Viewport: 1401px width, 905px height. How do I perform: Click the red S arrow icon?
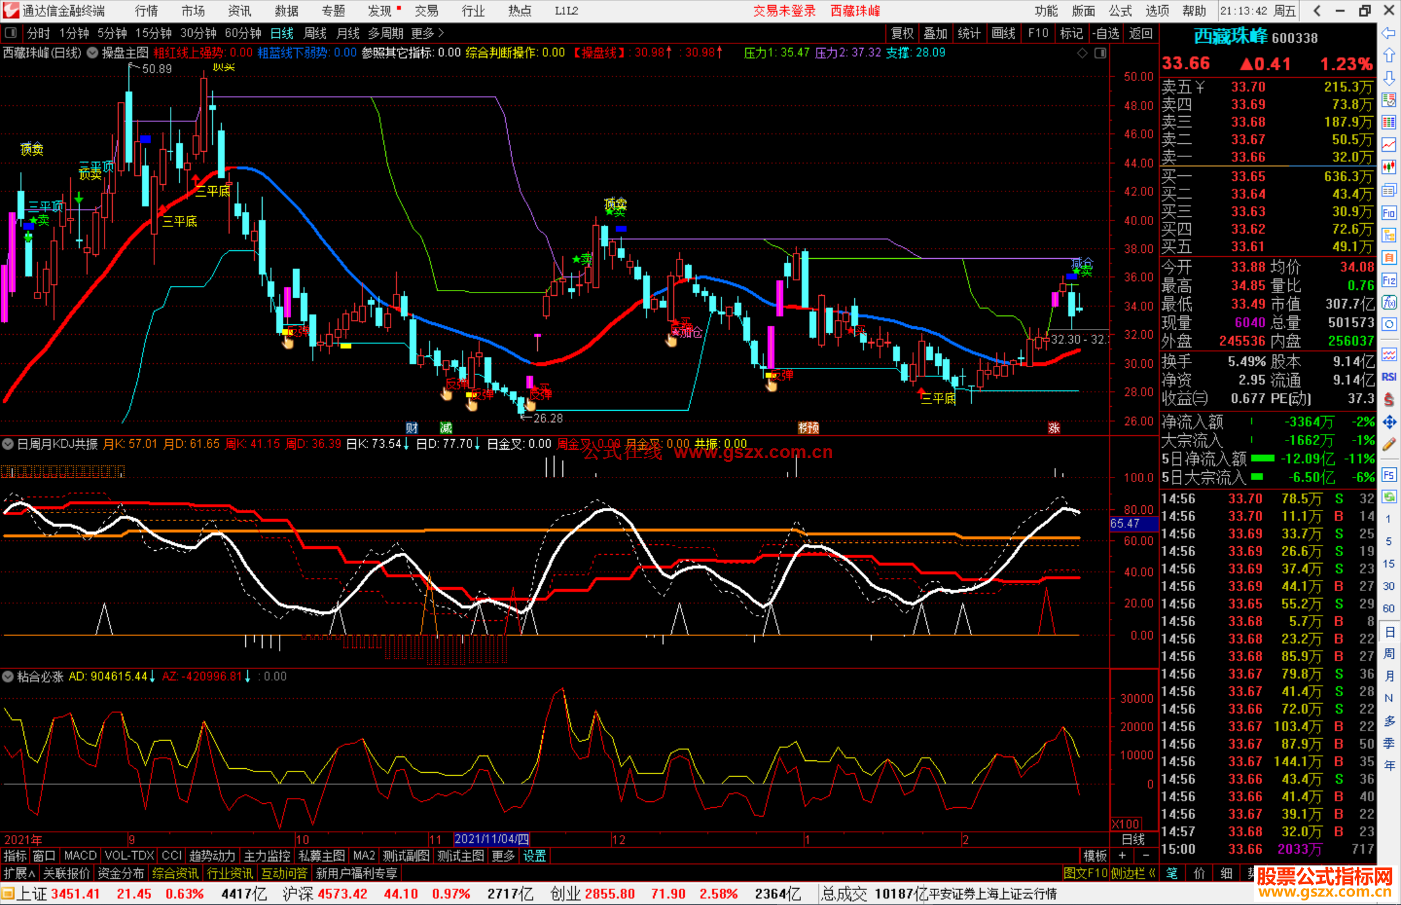pos(1389,400)
